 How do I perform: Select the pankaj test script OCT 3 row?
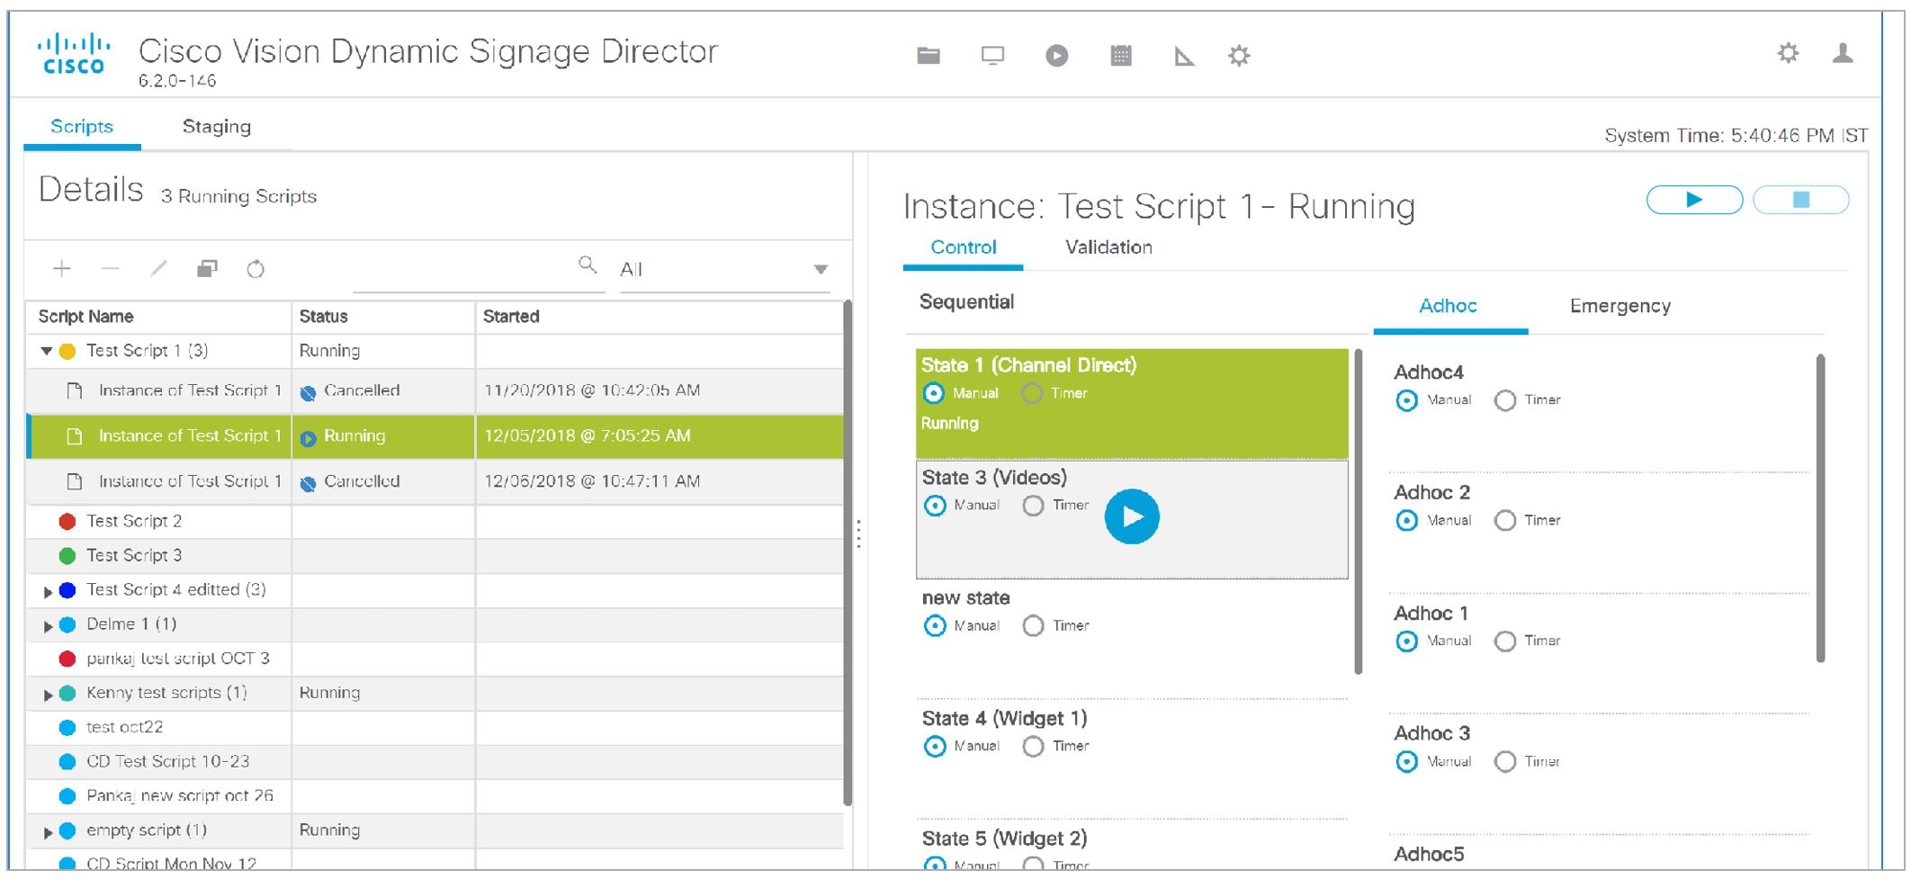point(435,659)
